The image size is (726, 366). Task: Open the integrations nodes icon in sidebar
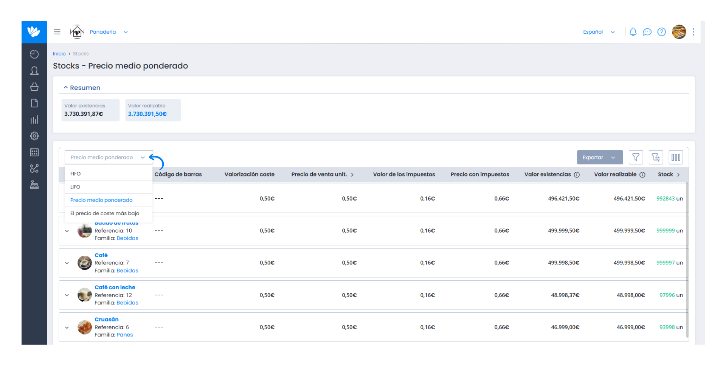34,168
